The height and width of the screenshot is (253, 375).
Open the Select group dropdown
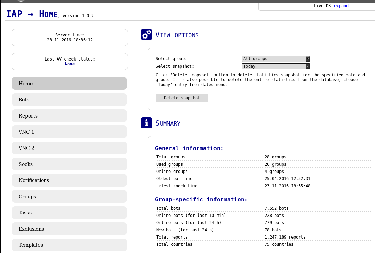click(276, 58)
